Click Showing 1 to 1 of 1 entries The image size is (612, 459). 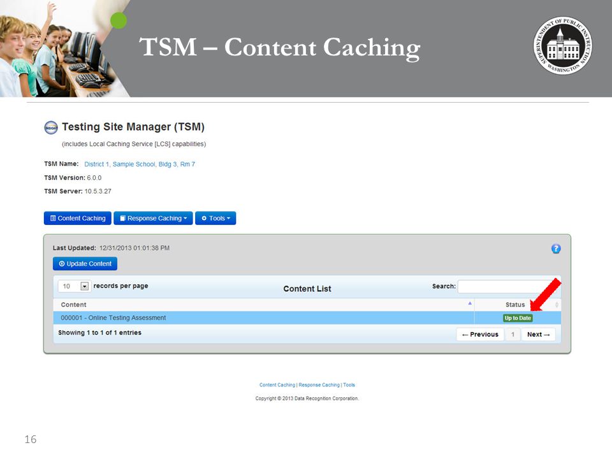99,333
